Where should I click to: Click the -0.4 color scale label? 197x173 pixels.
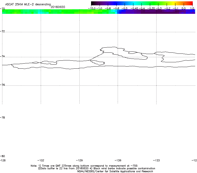[x=142, y=9]
